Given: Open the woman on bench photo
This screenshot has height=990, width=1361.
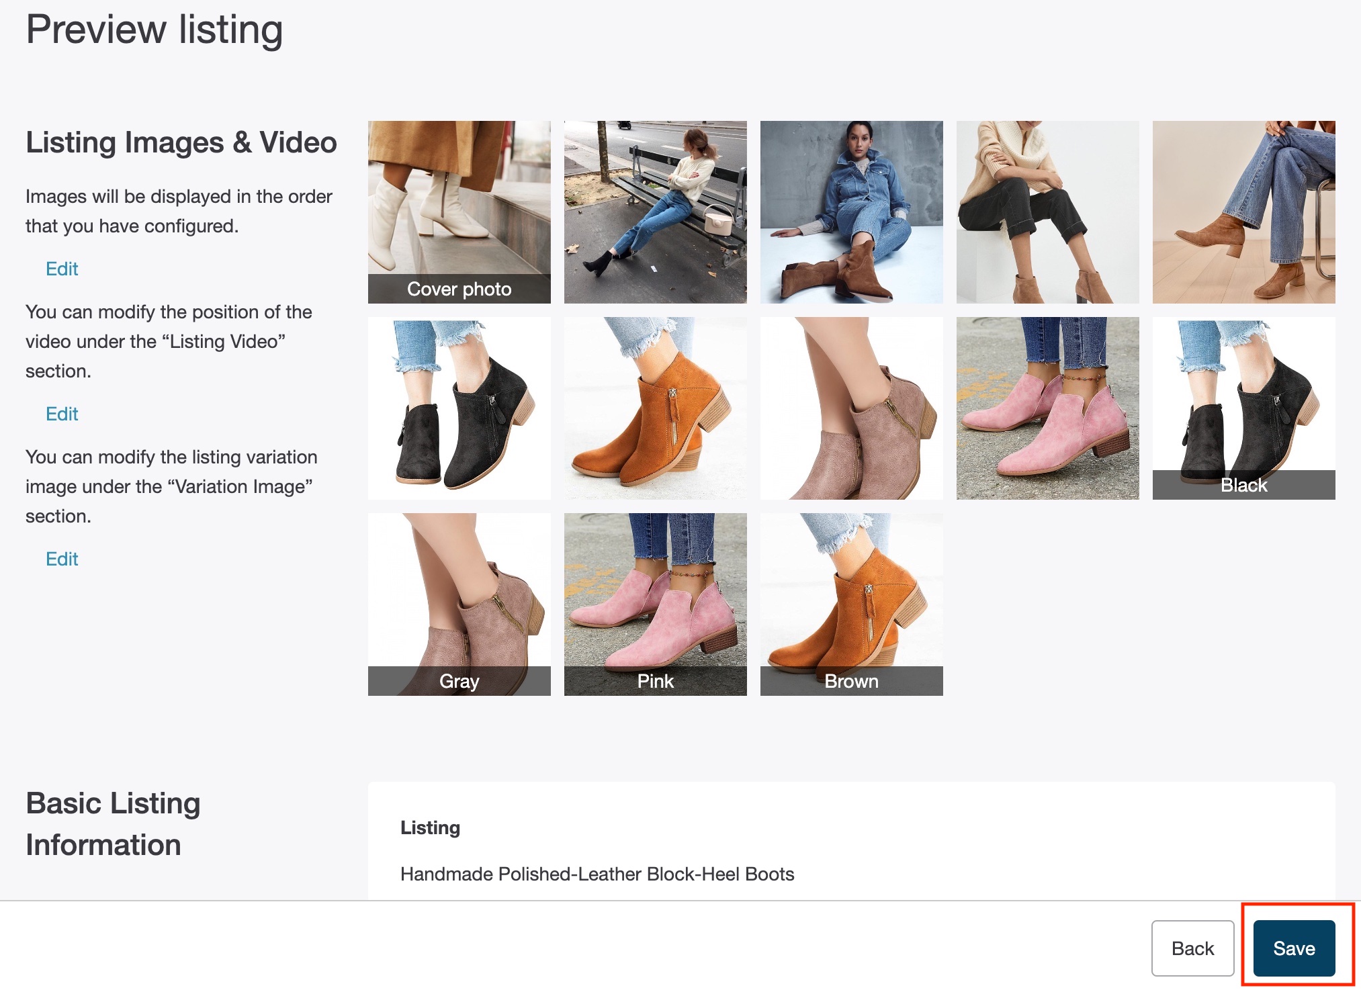Looking at the screenshot, I should (655, 212).
